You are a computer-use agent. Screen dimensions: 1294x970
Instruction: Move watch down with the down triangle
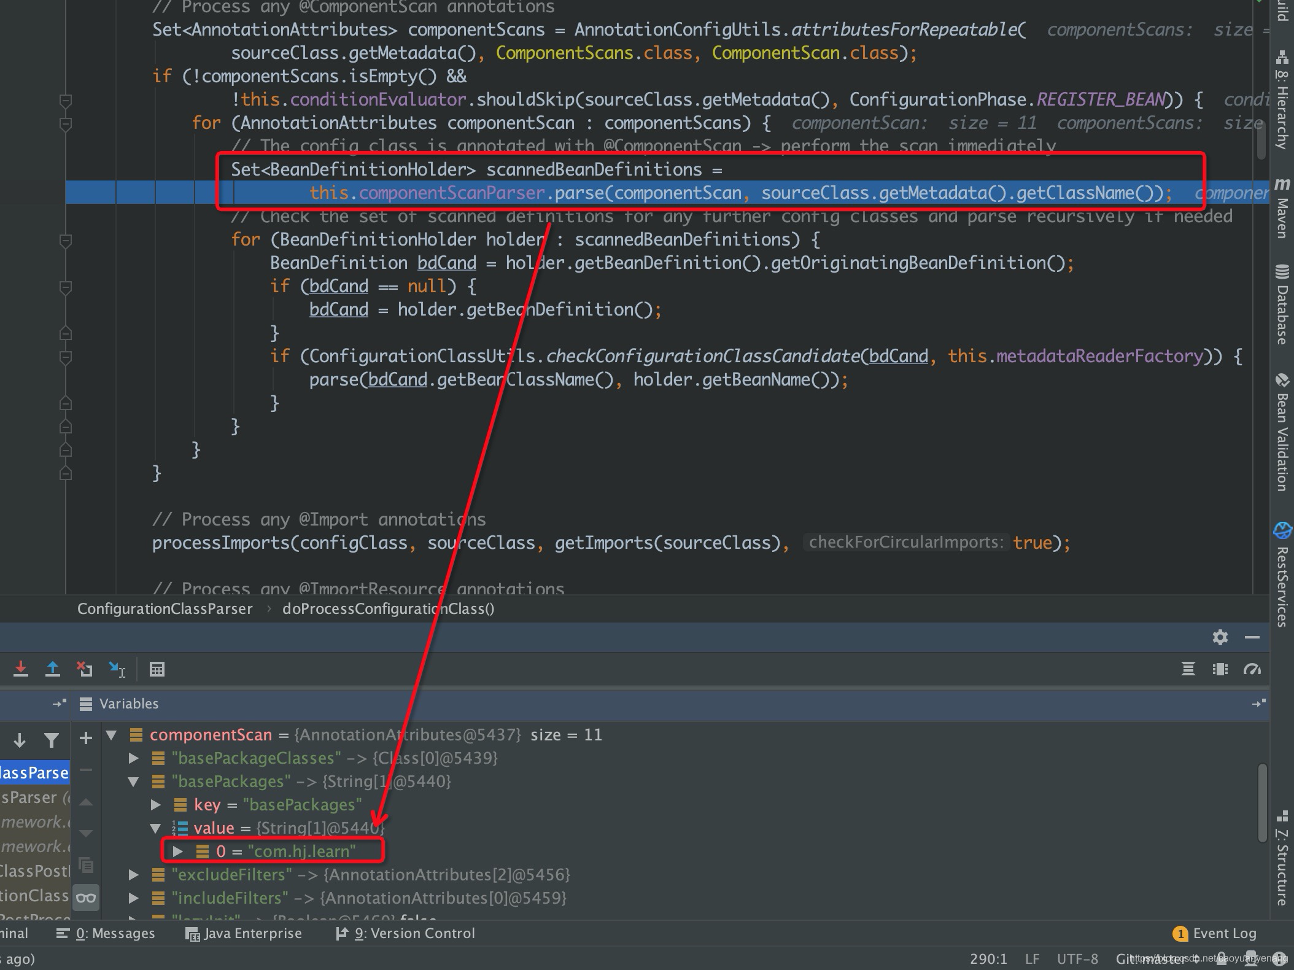[86, 834]
